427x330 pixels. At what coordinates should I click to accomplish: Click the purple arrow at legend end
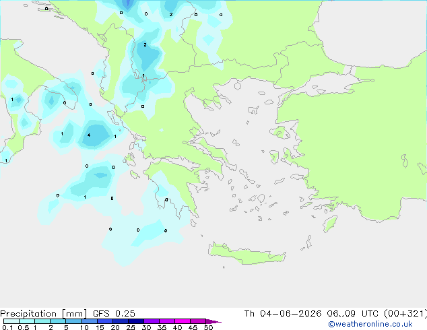(213, 321)
